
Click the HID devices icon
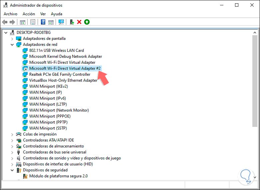(x=19, y=164)
